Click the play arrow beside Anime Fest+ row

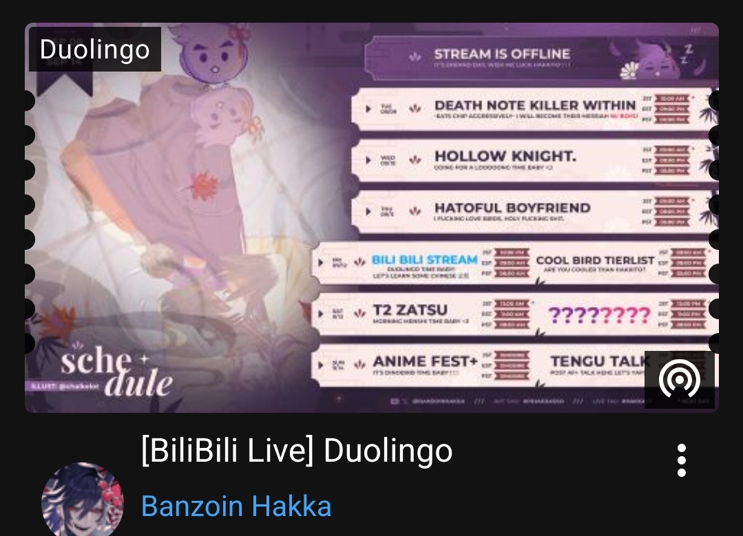322,365
